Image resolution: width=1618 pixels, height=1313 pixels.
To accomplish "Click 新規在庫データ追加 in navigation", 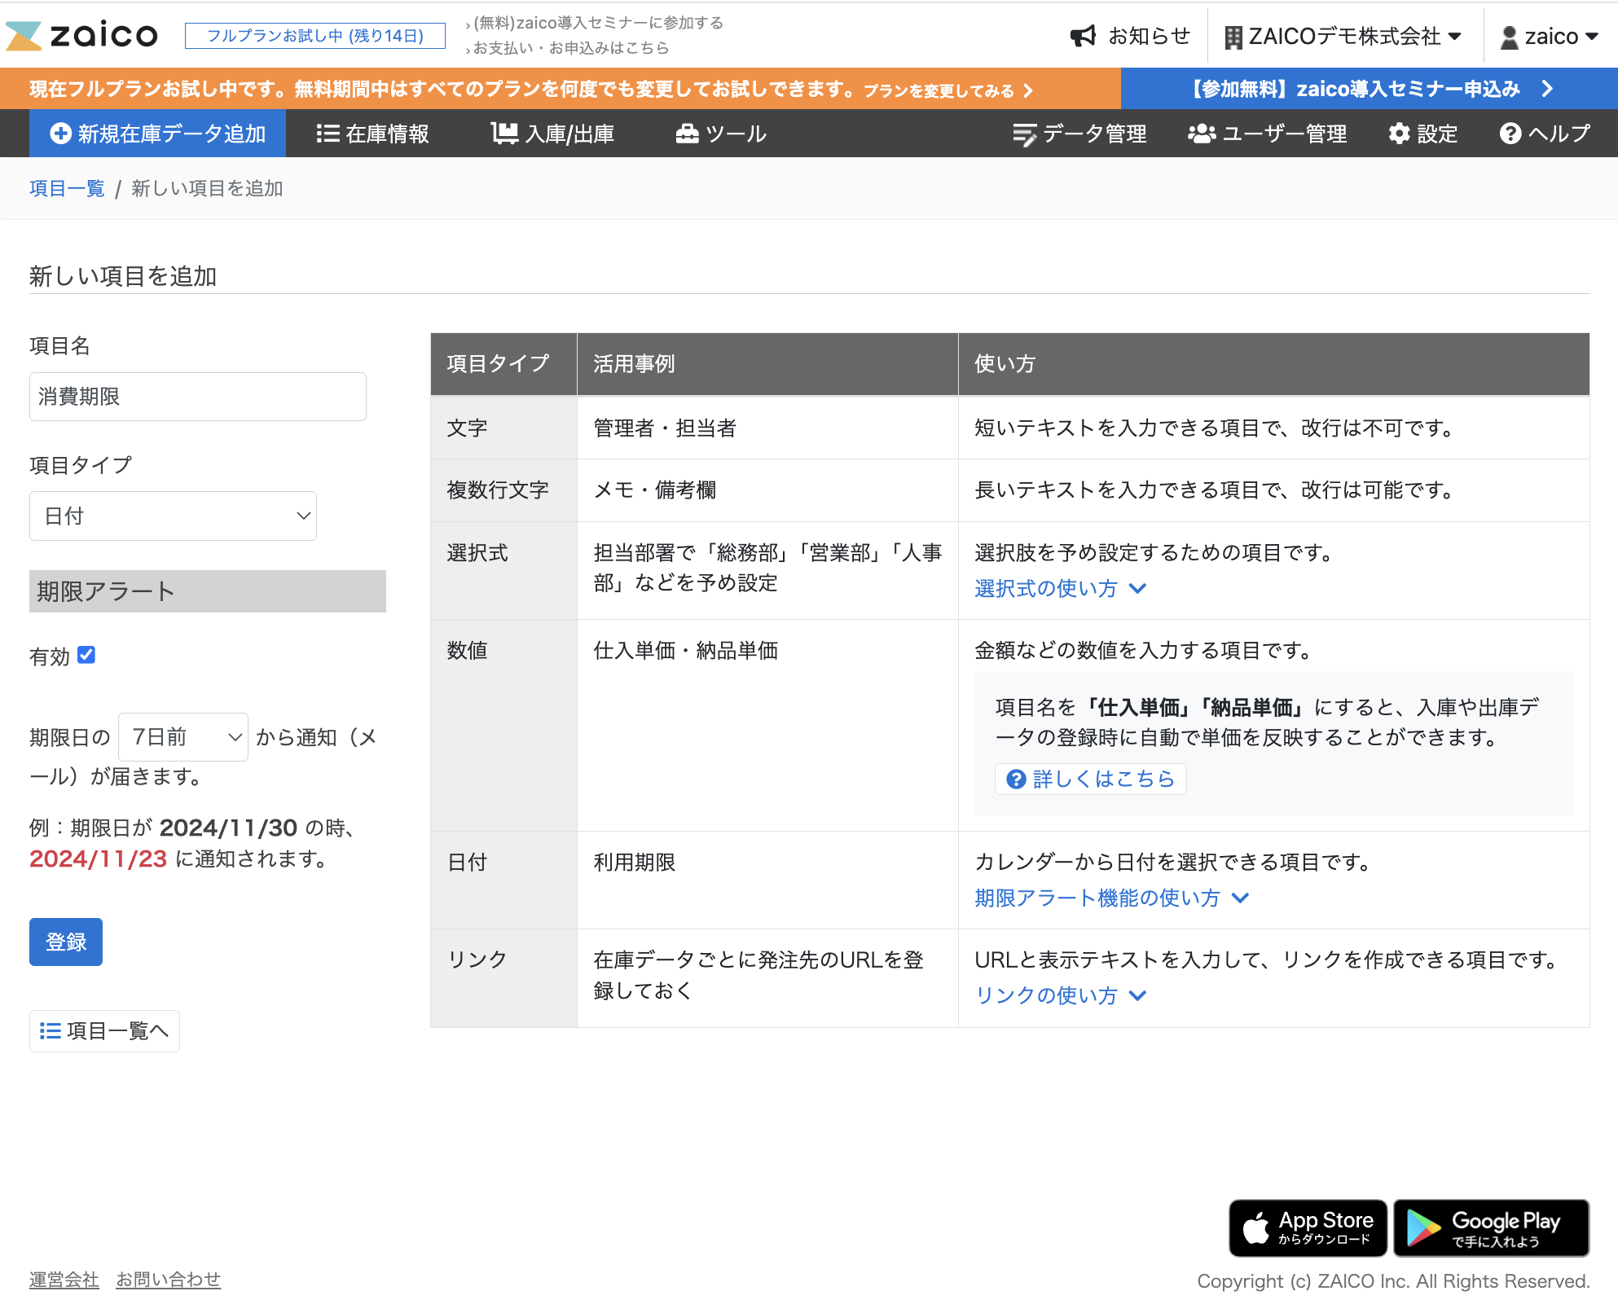I will point(158,134).
